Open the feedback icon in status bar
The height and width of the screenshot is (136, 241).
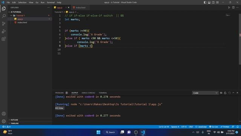(233, 127)
